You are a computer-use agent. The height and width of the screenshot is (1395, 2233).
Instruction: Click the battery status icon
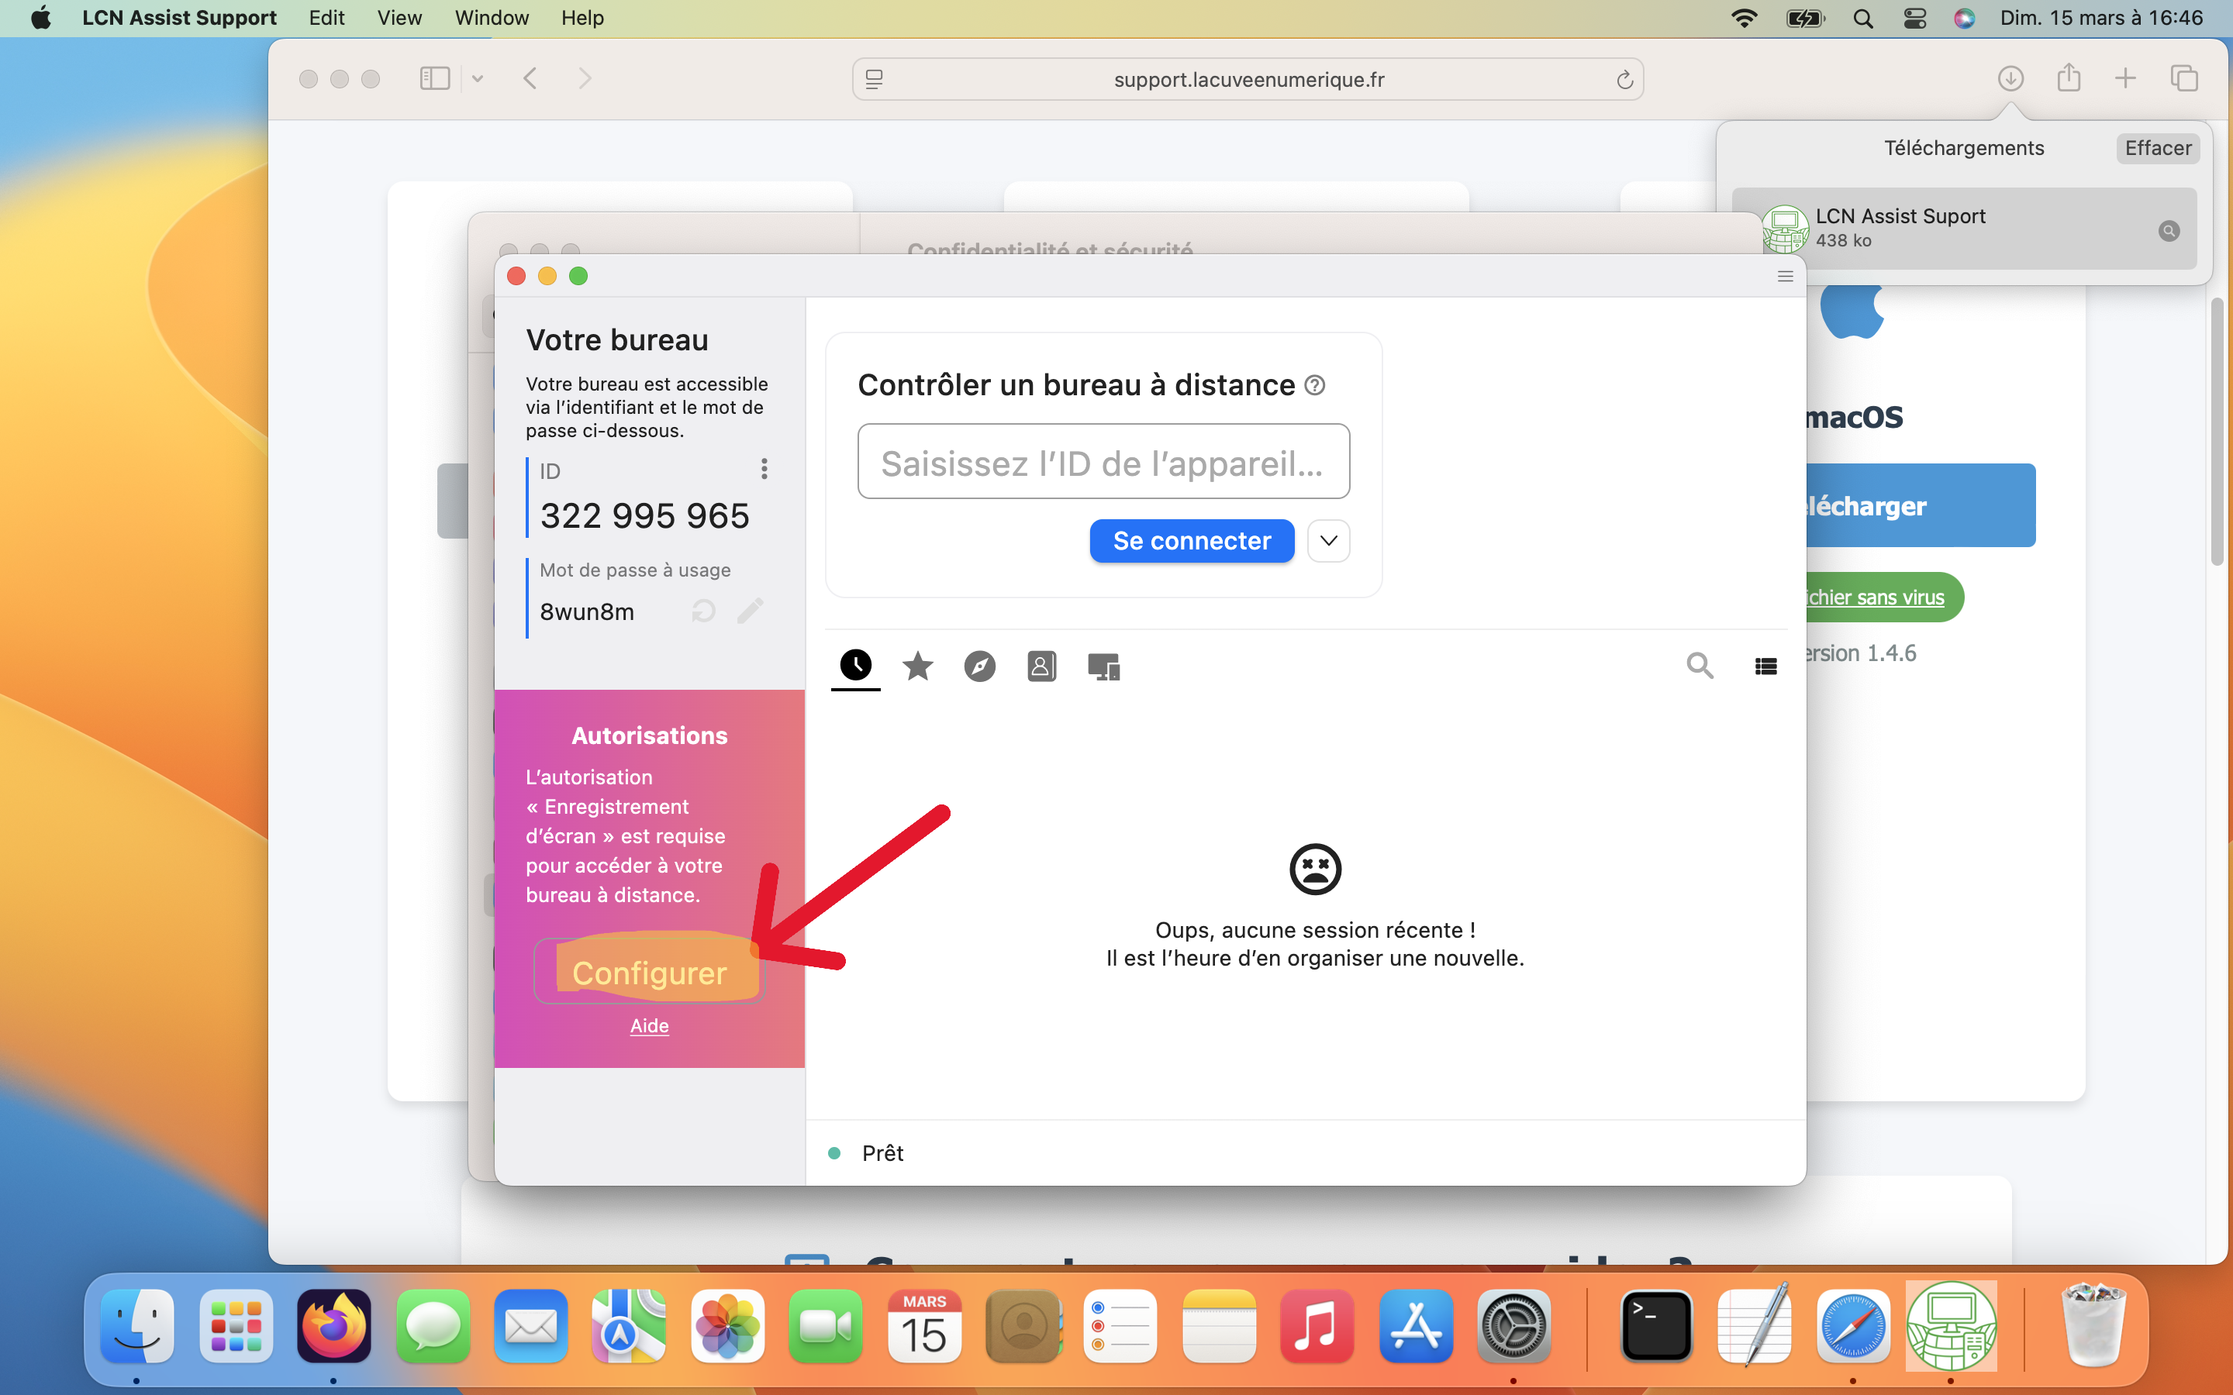pos(1805,18)
